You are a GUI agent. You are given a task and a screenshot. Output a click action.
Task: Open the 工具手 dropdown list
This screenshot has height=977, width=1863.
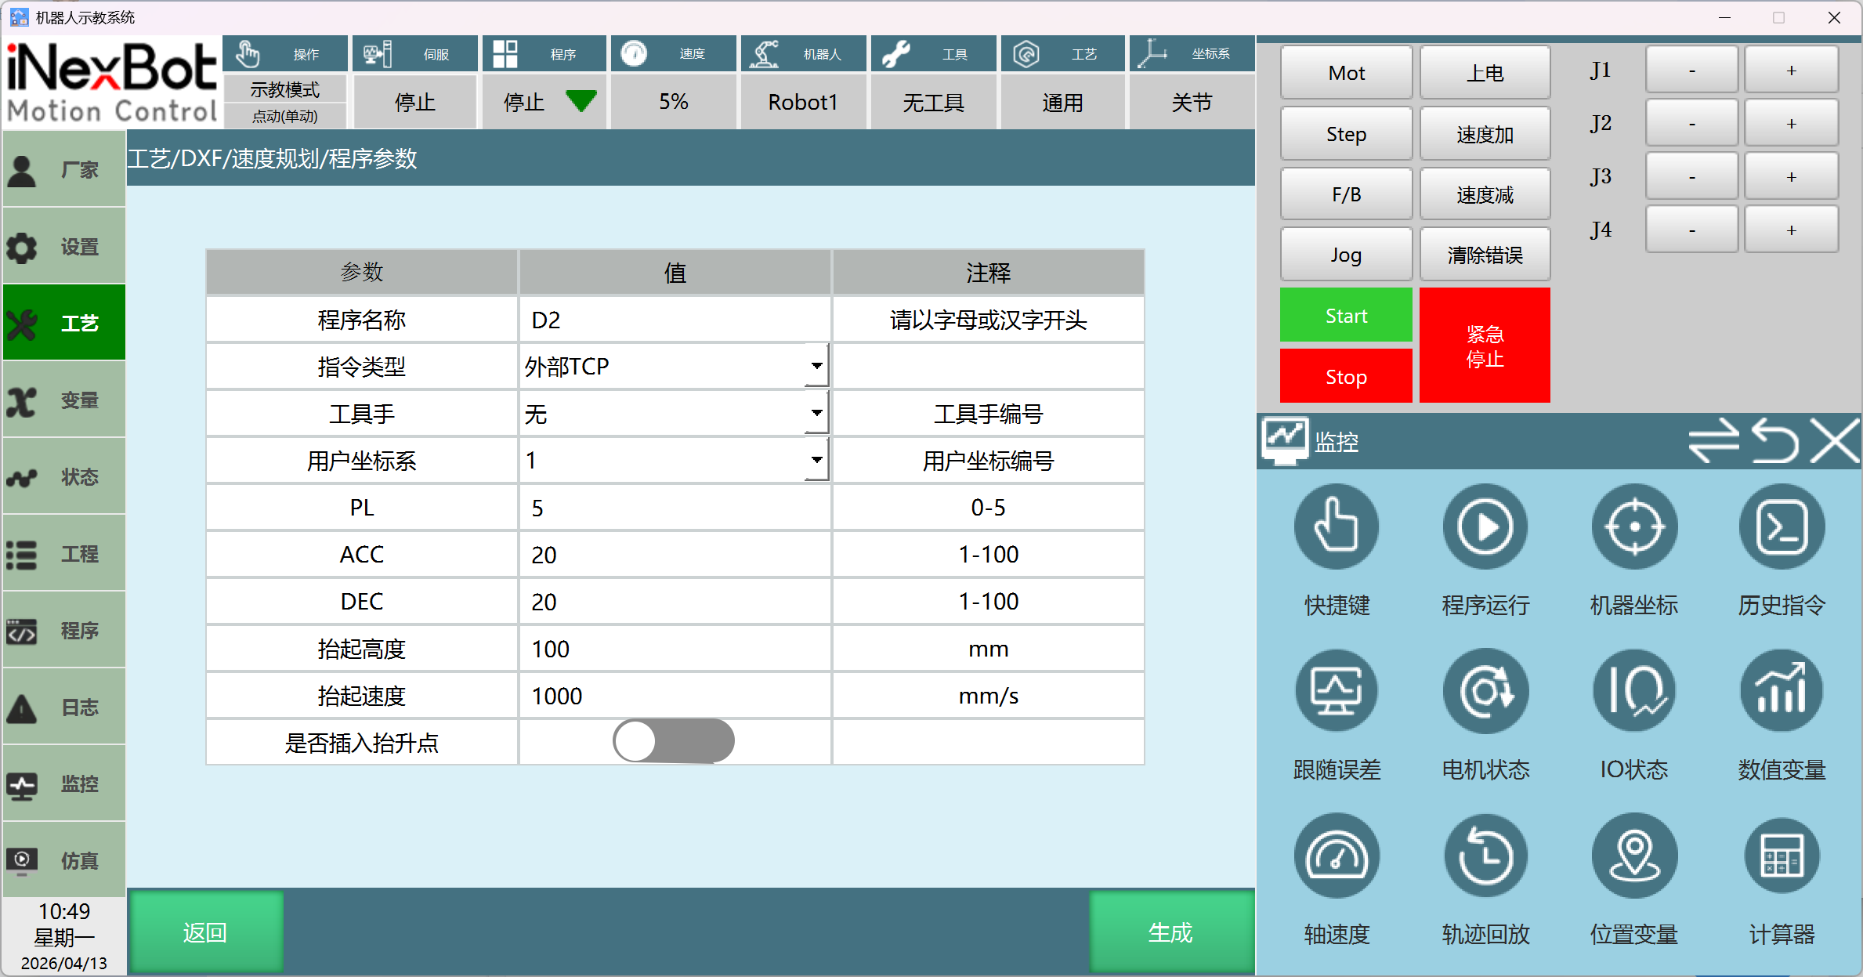[x=816, y=413]
